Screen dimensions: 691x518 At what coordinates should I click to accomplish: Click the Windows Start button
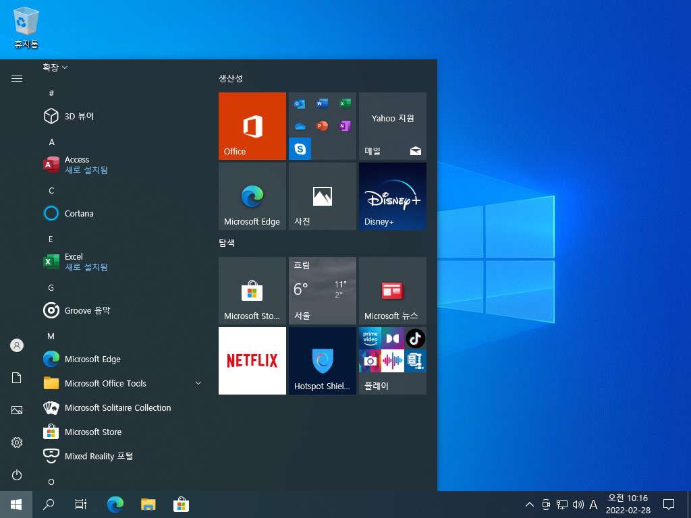pyautogui.click(x=16, y=505)
